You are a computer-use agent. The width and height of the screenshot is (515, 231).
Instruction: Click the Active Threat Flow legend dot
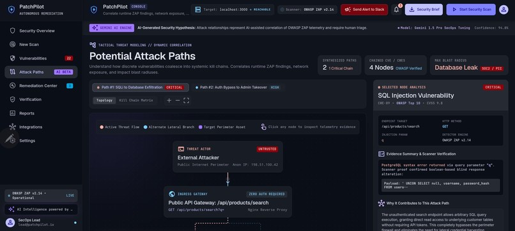click(x=102, y=127)
